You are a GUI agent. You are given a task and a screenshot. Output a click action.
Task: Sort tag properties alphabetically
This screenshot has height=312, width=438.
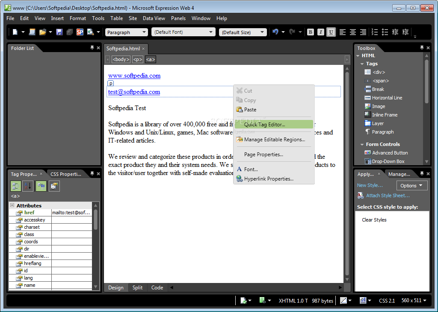(28, 186)
